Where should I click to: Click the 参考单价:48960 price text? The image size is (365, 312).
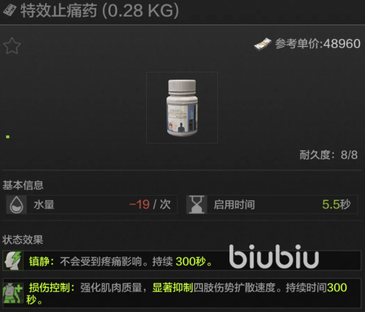[x=318, y=44]
